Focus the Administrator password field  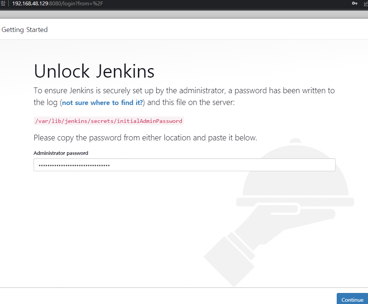click(x=185, y=165)
